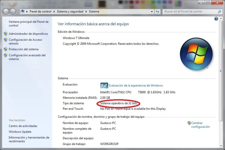Click the Windows logo image
The height and width of the screenshot is (150, 225).
(x=196, y=54)
